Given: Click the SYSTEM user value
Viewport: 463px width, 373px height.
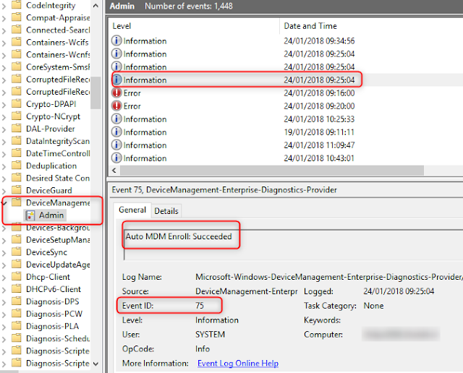Looking at the screenshot, I should coord(210,335).
